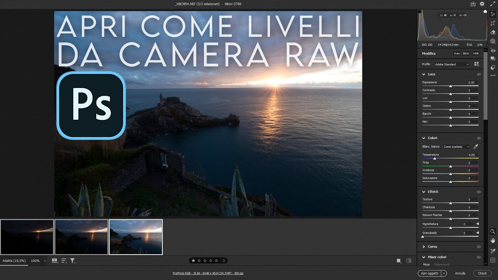Open the Presets panel icon
This screenshot has width=498, height=280.
493,67
